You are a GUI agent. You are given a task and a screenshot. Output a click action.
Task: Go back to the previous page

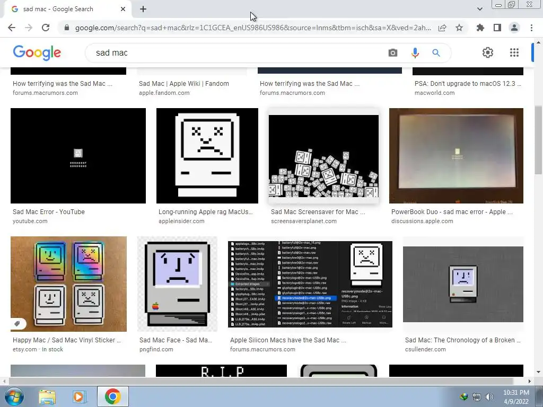coord(12,28)
